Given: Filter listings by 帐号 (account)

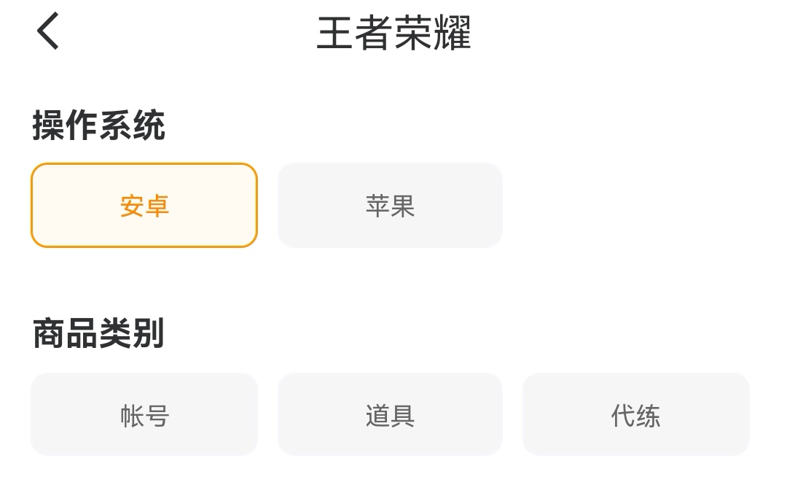Looking at the screenshot, I should pos(144,415).
